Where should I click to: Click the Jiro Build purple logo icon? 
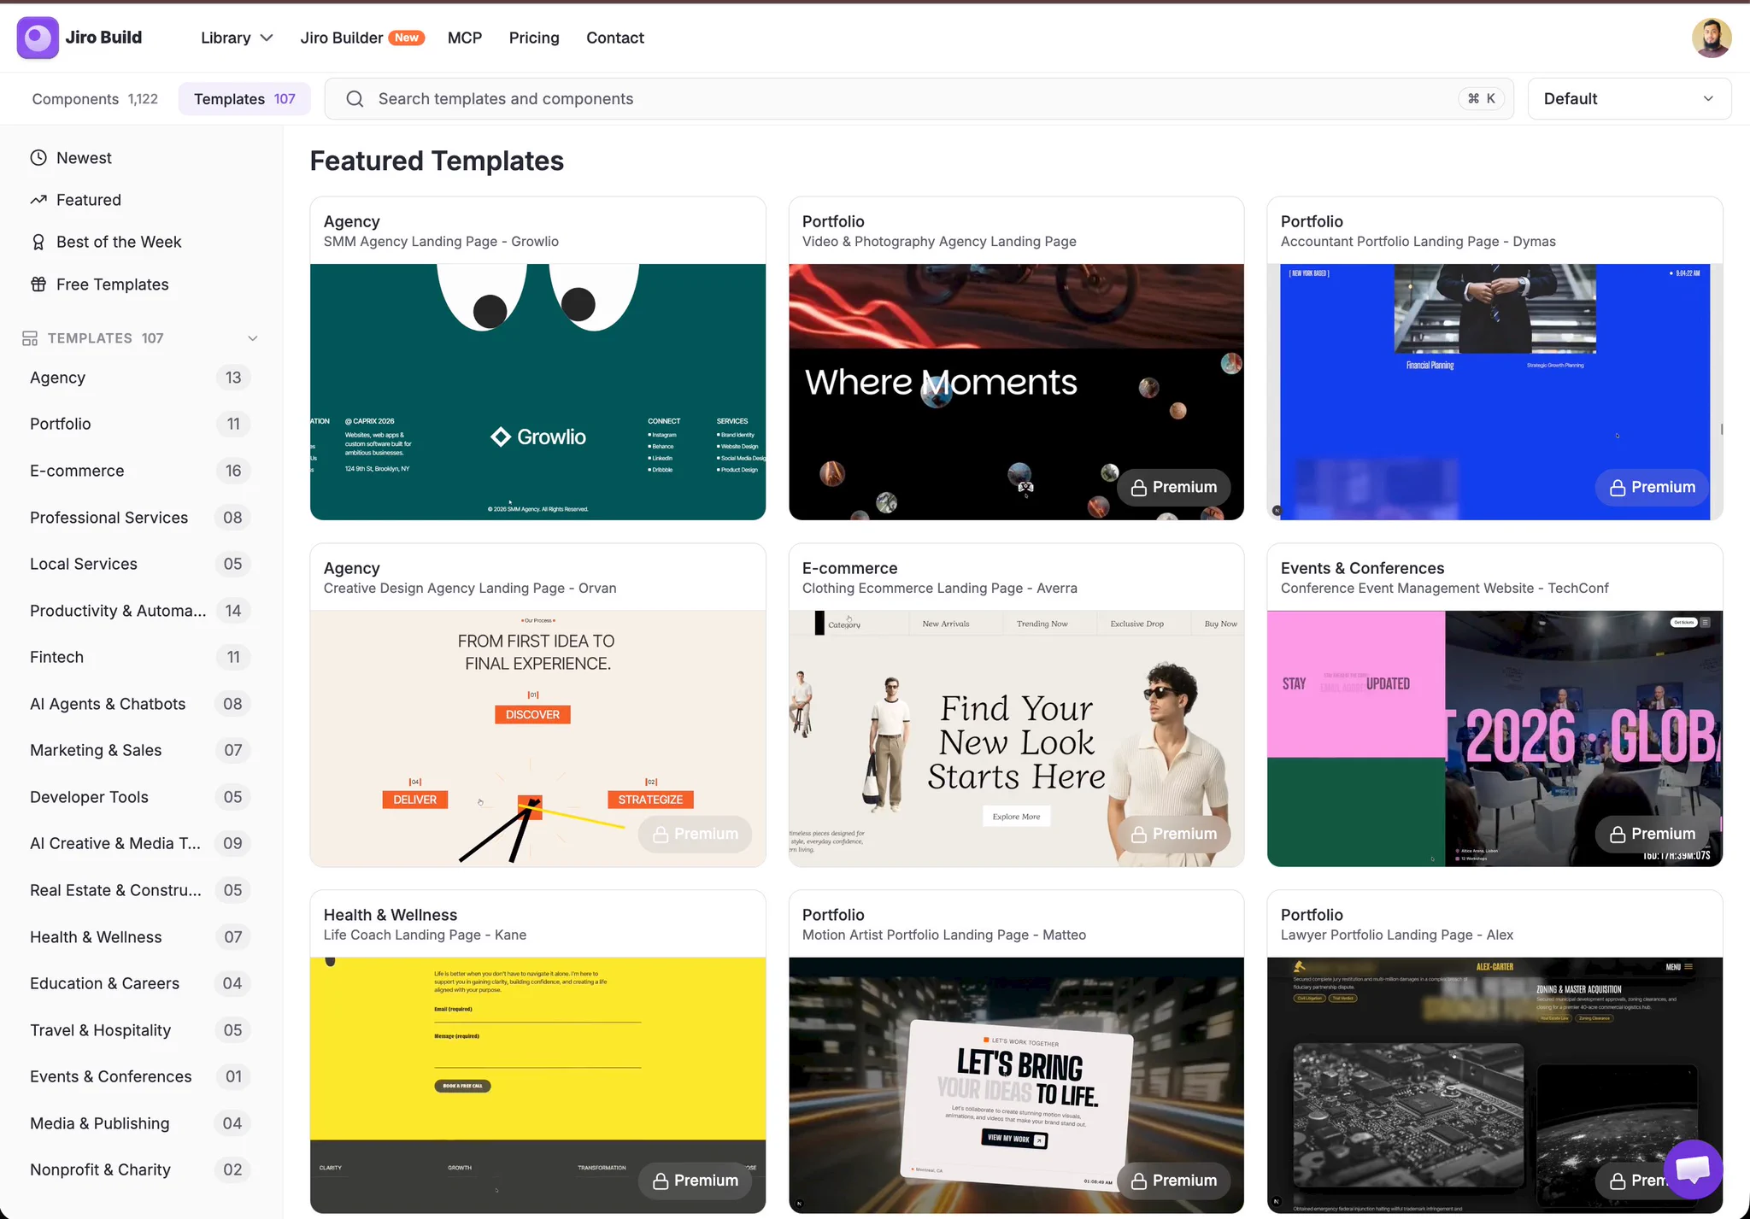38,38
